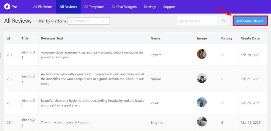This screenshot has width=271, height=131.
Task: Open Shweta's reviewer avatar image
Action: click(202, 54)
